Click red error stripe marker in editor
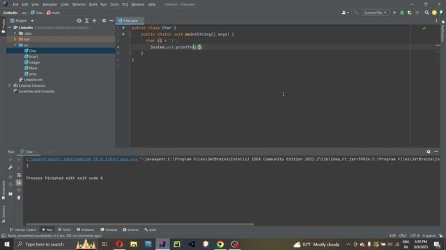 pyautogui.click(x=438, y=45)
